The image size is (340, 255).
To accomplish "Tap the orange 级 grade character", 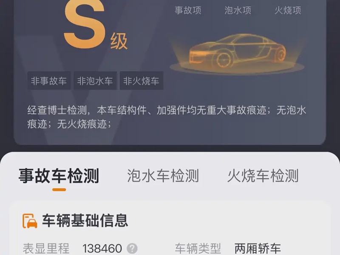I will click(119, 41).
